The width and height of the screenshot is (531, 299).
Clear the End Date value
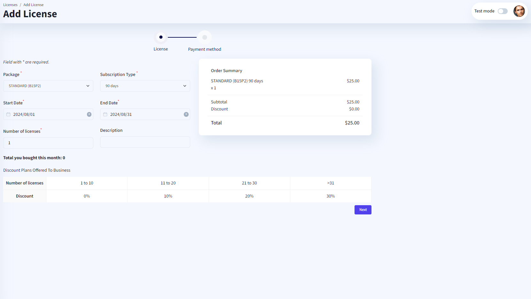186,114
